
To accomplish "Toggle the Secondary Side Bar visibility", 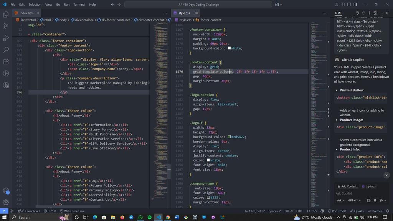I will click(x=355, y=4).
